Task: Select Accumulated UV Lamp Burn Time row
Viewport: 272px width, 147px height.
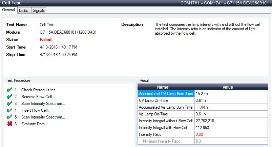Action: (x=166, y=94)
